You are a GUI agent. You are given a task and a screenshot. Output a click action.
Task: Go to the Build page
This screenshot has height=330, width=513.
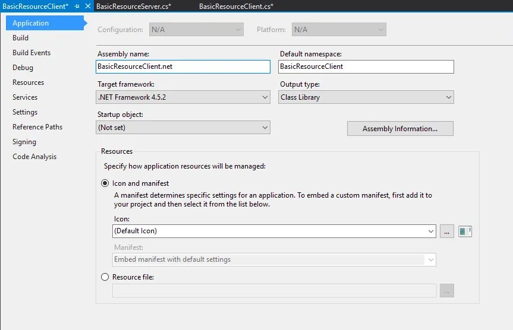(20, 38)
